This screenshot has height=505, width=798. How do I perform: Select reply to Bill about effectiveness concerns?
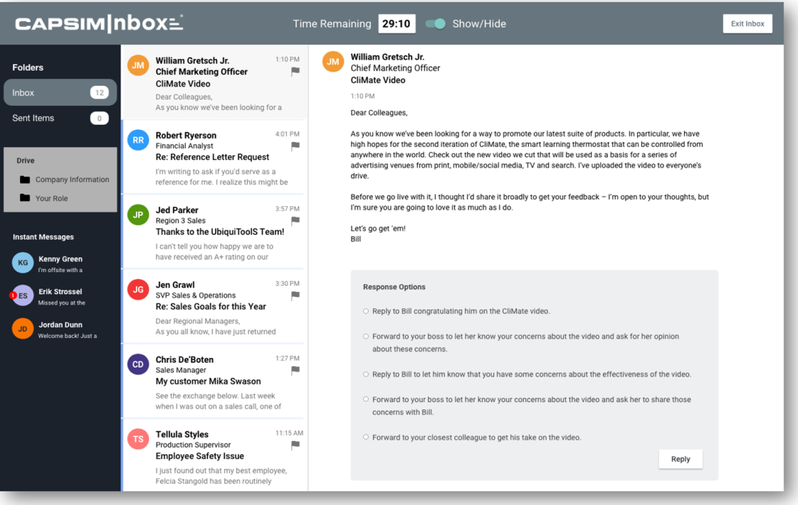[366, 374]
